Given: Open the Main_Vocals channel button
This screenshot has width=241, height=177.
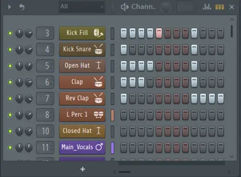Looking at the screenshot, I should [x=82, y=147].
